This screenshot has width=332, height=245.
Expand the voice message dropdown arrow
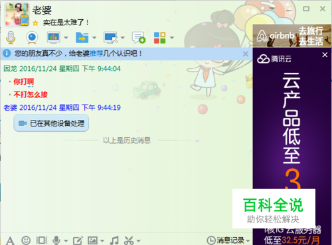[66, 240]
